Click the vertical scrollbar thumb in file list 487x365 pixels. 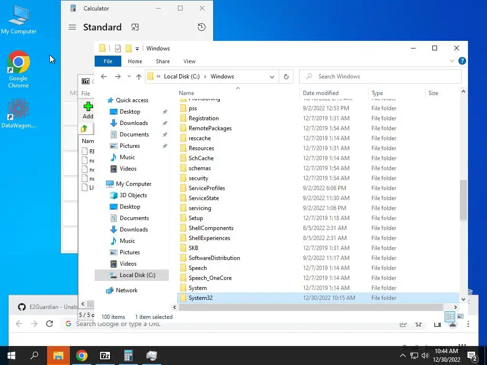point(463,200)
